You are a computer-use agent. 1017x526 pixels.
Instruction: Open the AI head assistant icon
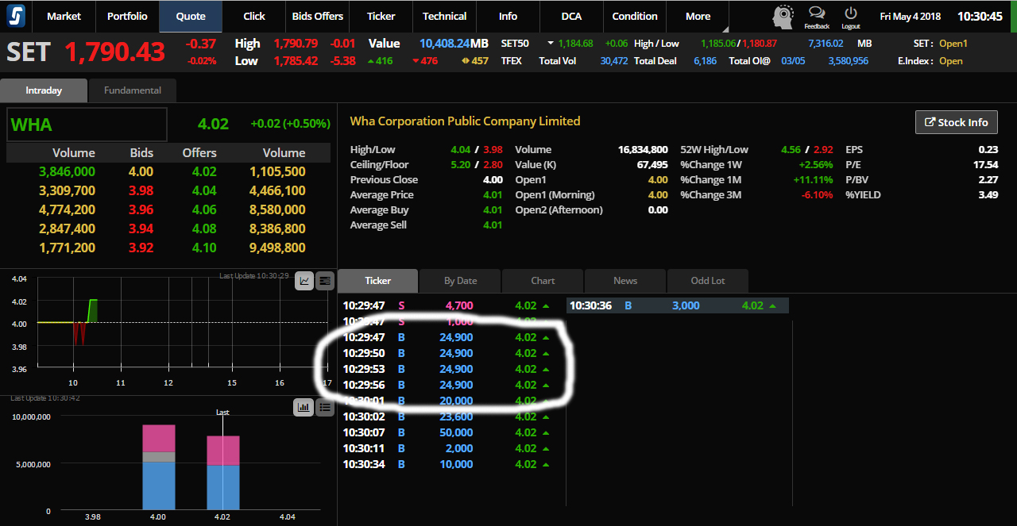click(783, 17)
